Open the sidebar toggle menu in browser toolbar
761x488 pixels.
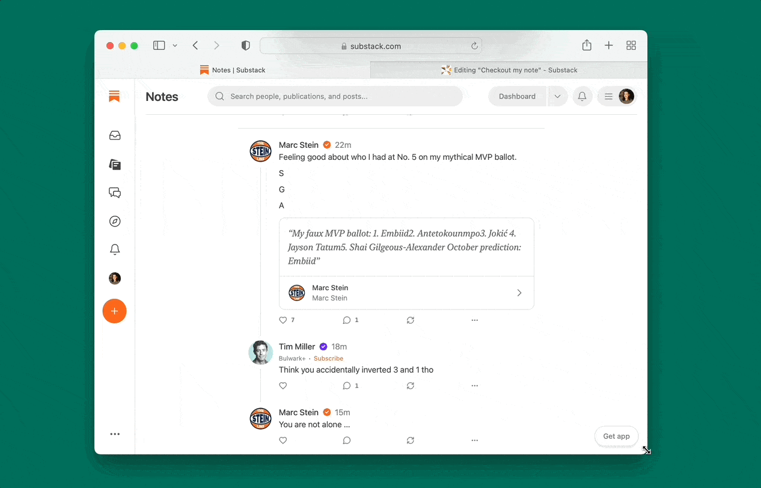(x=159, y=45)
